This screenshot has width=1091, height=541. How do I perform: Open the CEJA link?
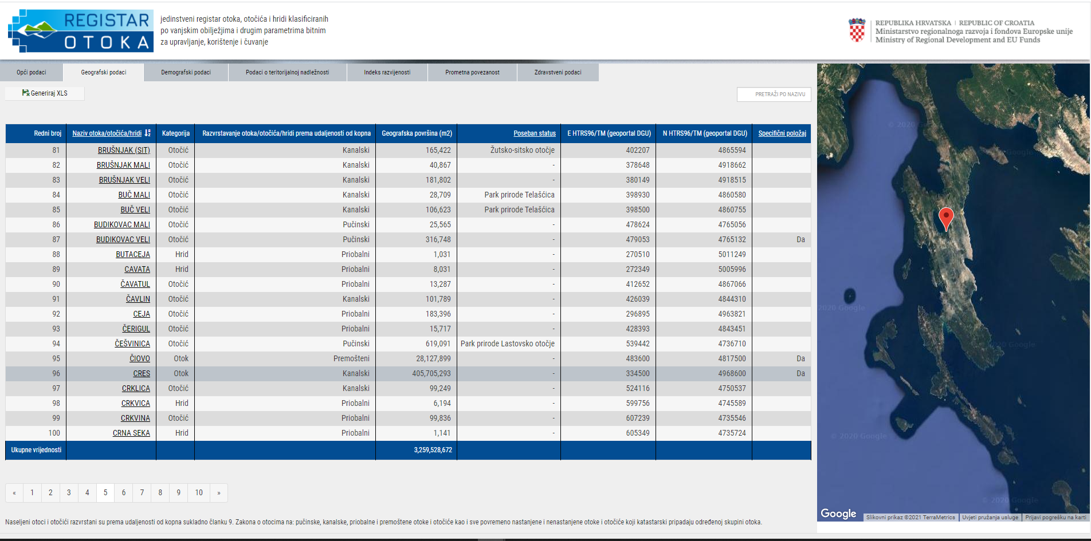click(x=142, y=314)
